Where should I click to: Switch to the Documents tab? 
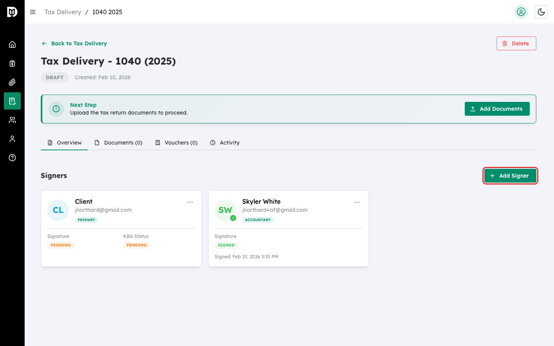118,143
